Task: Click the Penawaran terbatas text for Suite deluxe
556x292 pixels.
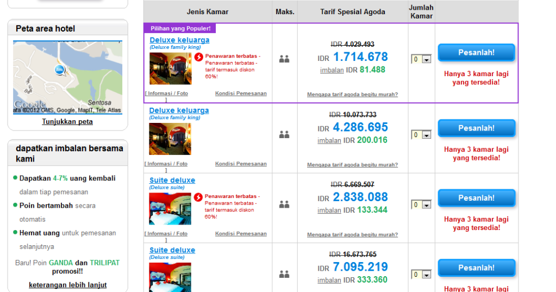Action: [232, 206]
